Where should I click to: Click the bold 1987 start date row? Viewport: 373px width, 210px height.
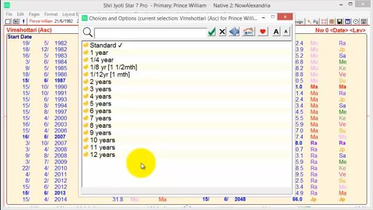pyautogui.click(x=44, y=80)
